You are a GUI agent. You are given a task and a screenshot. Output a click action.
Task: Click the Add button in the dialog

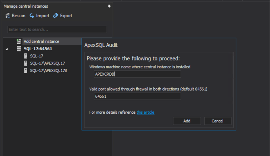(187, 121)
